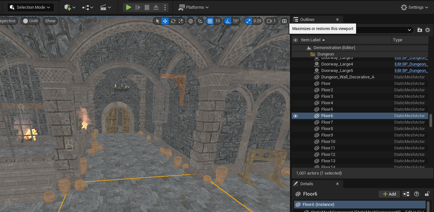Create new folder in Outliner
This screenshot has width=434, height=212.
pos(419,30)
